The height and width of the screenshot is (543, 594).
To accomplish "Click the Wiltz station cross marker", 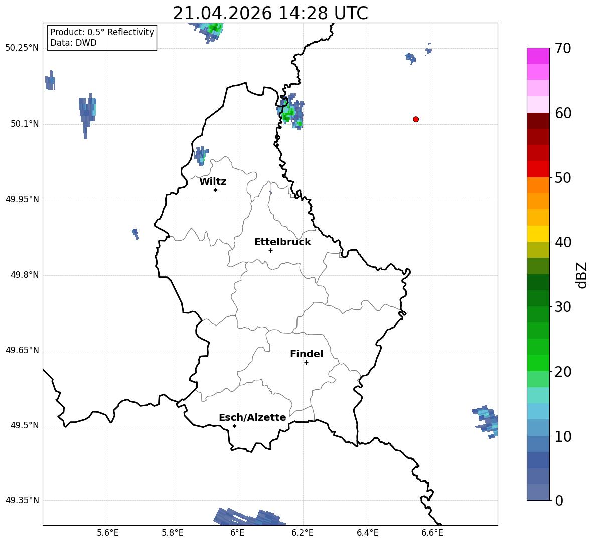I will coord(216,190).
